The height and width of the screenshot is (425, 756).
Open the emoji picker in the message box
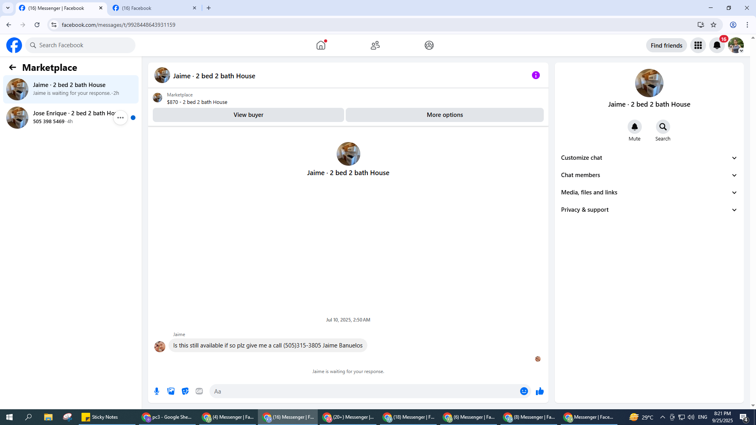524,391
